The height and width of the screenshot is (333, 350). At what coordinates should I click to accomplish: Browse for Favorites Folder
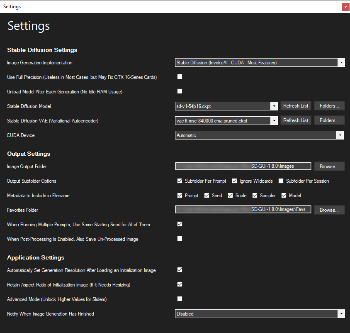329,210
